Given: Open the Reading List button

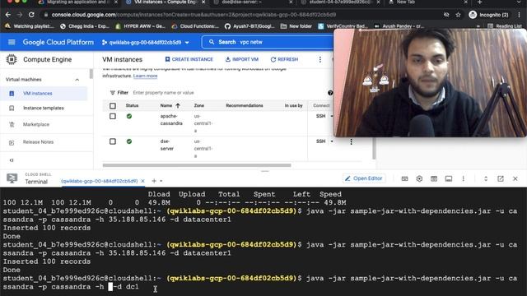Looking at the screenshot, I should click(505, 26).
